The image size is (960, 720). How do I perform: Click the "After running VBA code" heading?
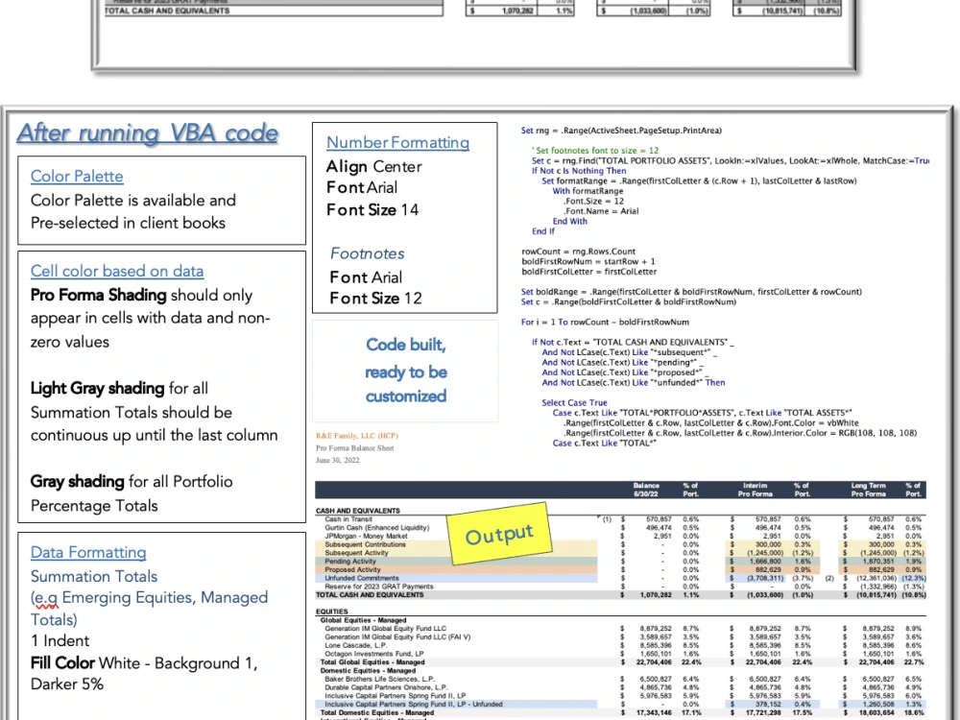pos(148,132)
